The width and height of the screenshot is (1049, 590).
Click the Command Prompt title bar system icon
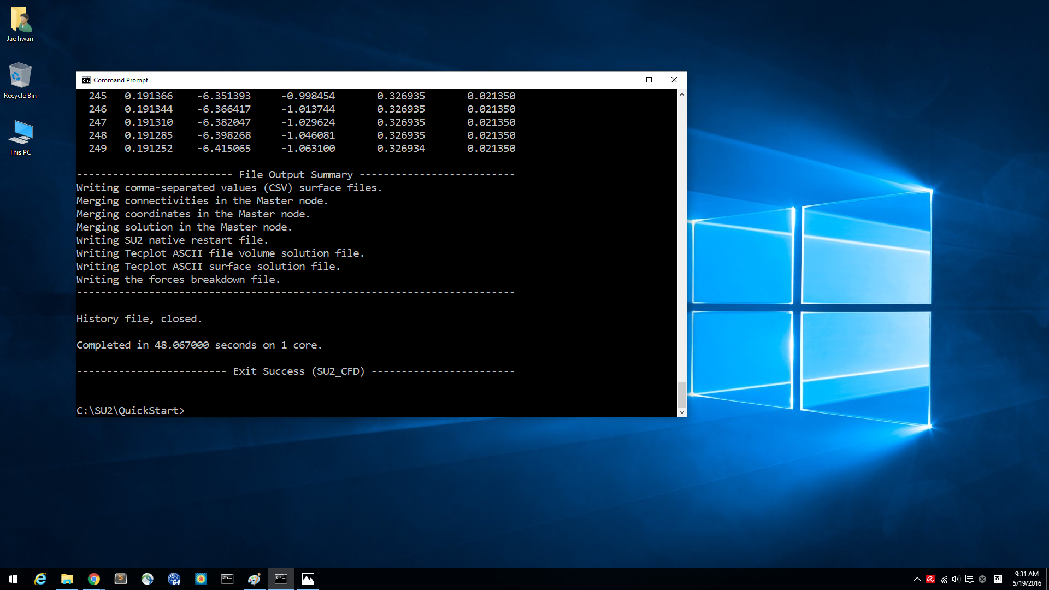click(86, 80)
